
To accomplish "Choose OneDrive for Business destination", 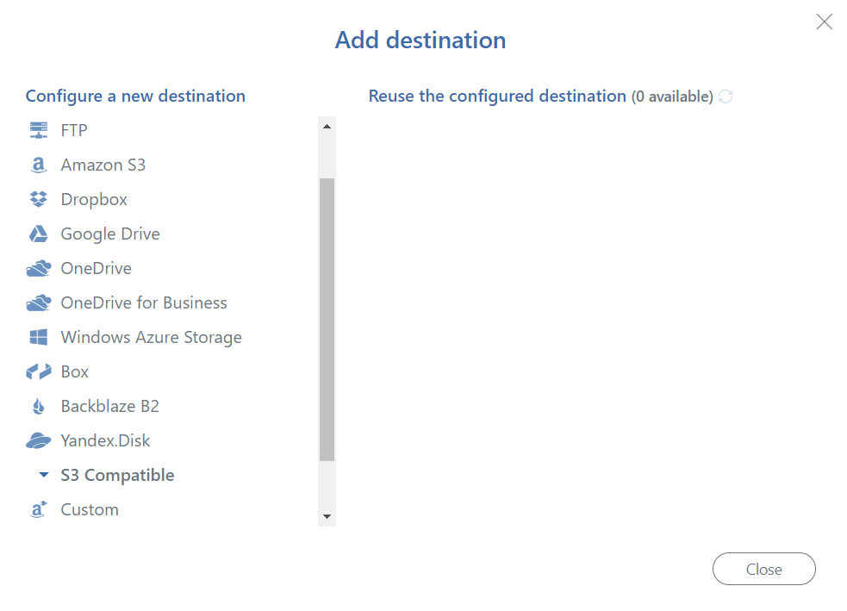I will click(143, 302).
